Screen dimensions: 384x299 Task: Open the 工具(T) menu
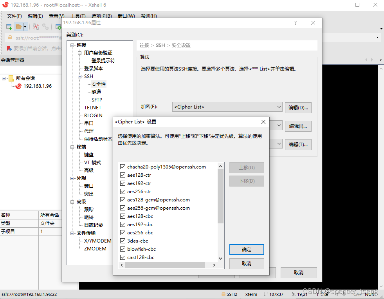pyautogui.click(x=78, y=16)
